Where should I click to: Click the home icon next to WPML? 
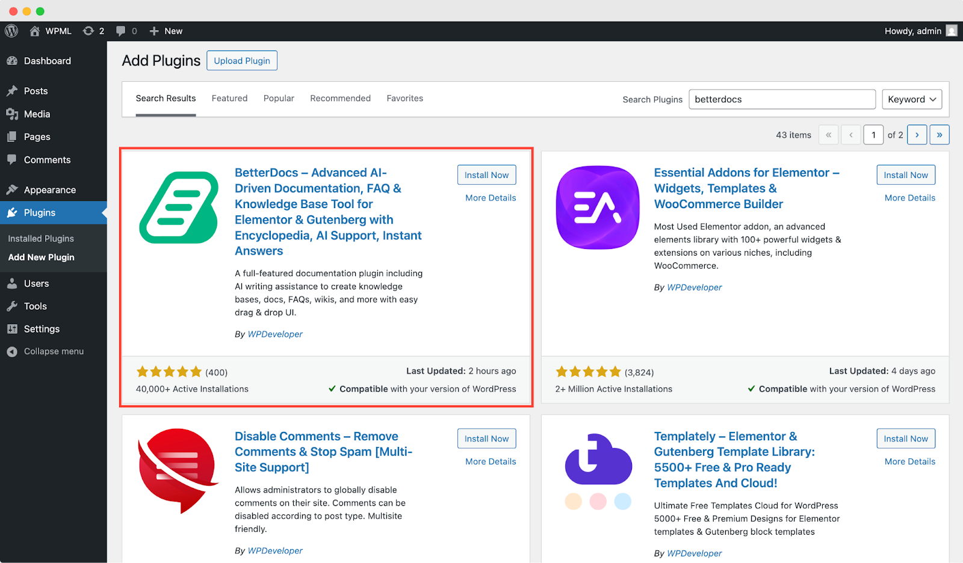pos(35,31)
